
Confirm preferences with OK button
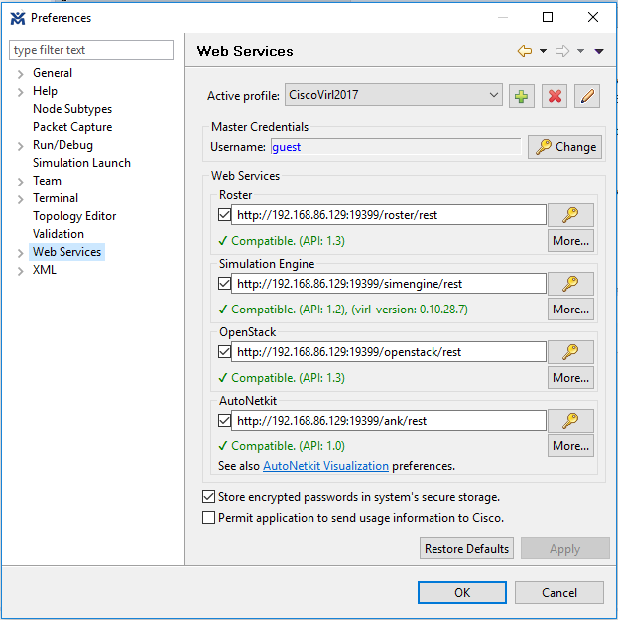[x=462, y=592]
